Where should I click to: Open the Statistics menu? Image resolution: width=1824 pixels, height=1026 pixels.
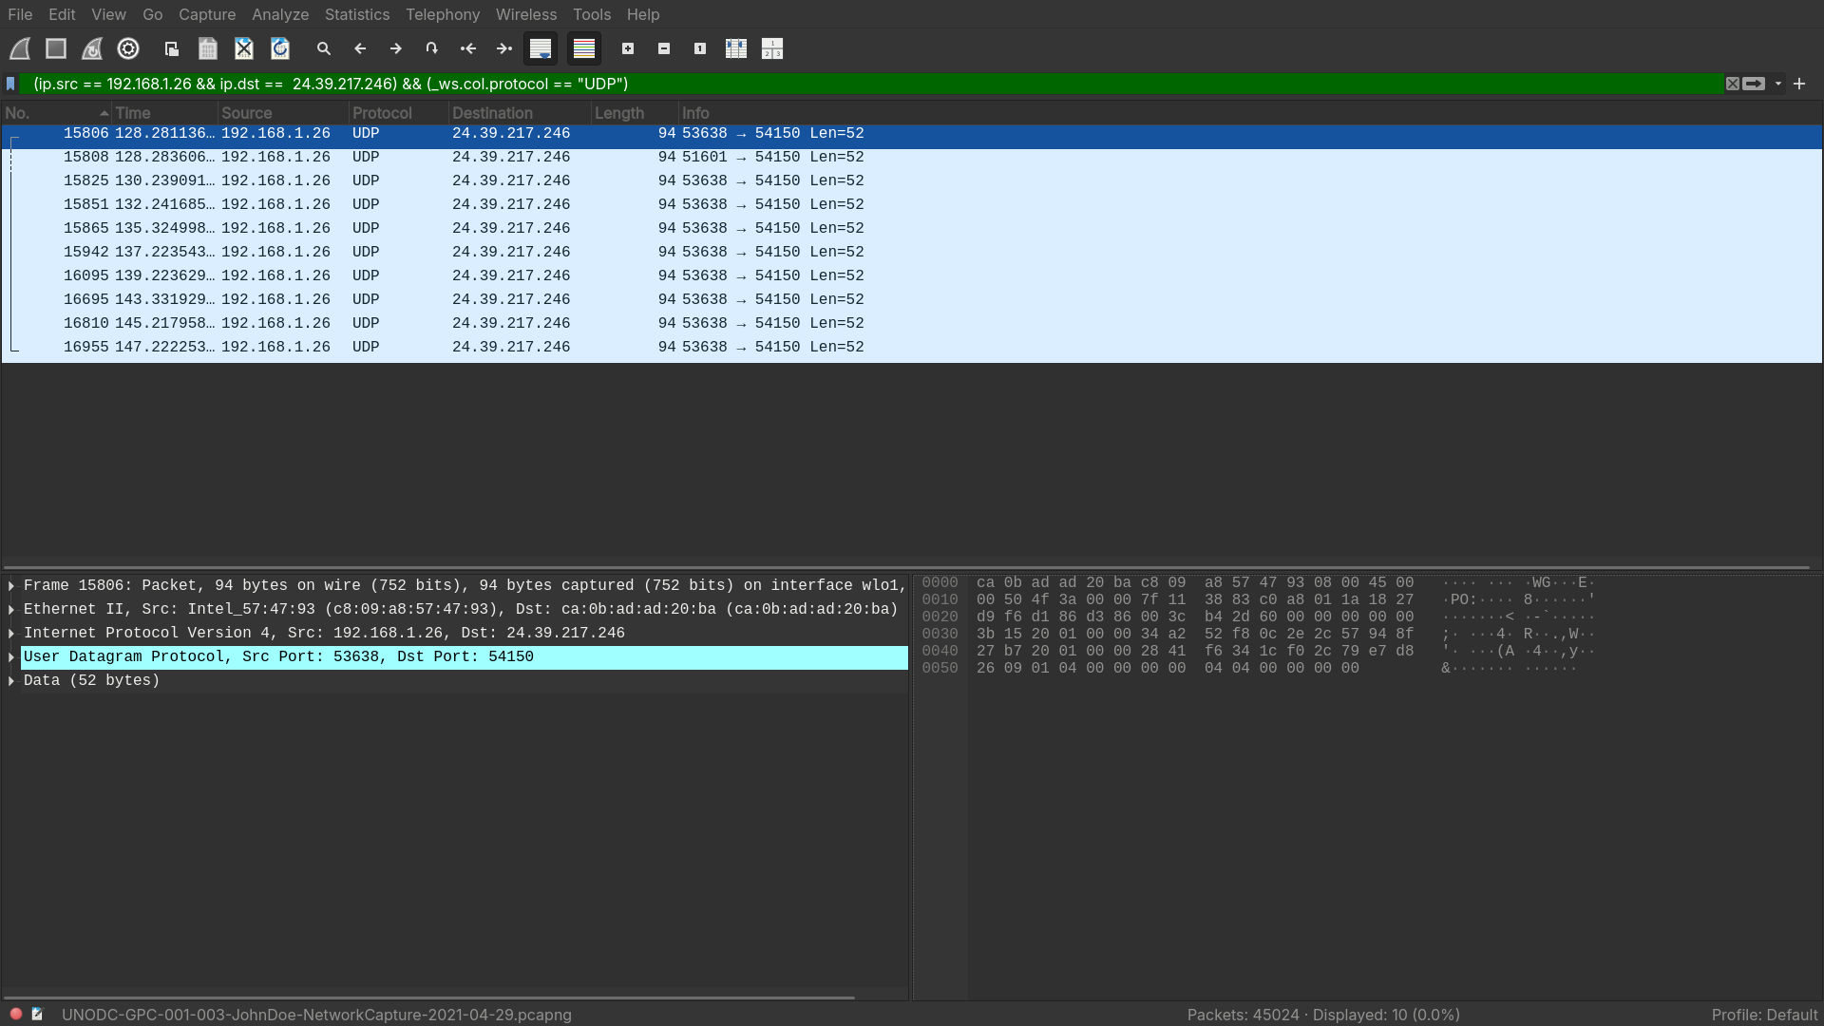point(356,14)
